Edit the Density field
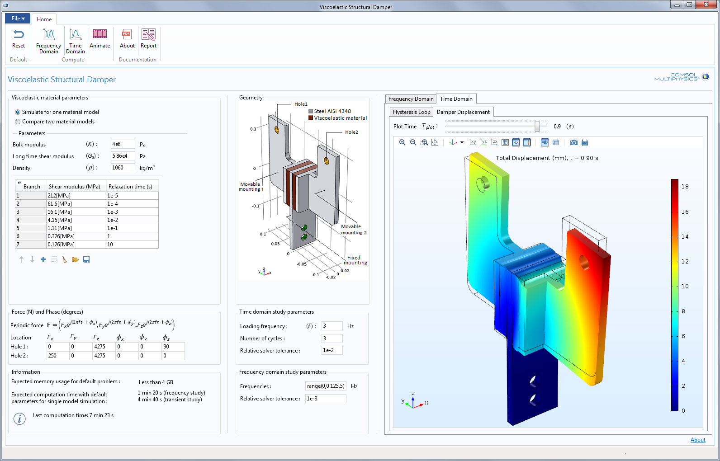This screenshot has width=720, height=461. click(123, 168)
